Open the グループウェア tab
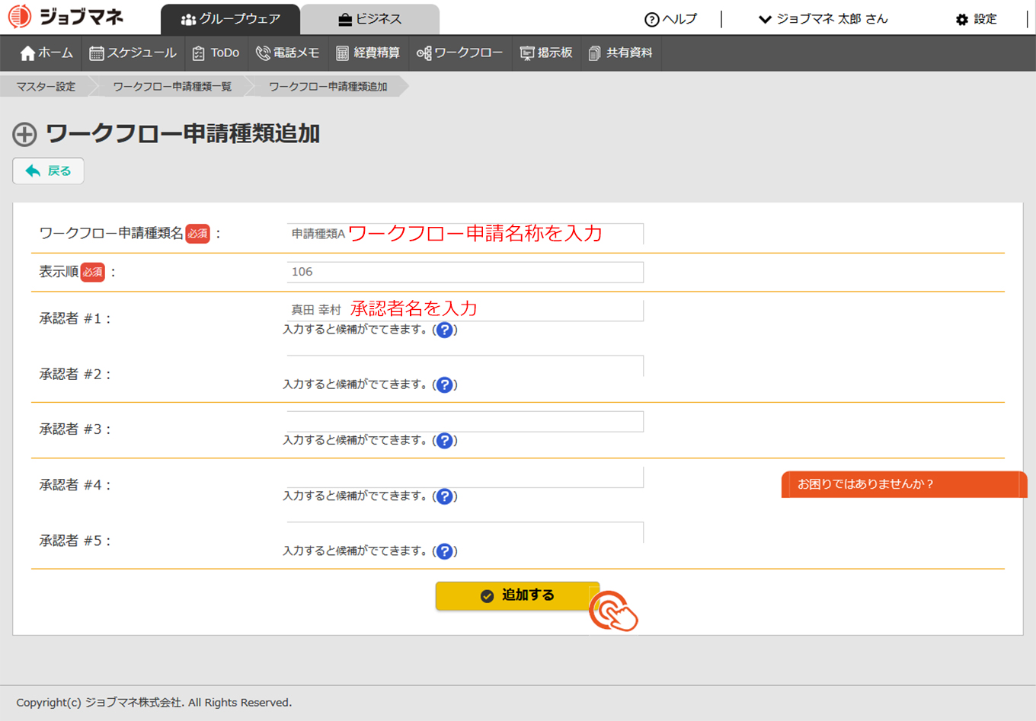Screen dimensions: 1036x721 coord(230,19)
